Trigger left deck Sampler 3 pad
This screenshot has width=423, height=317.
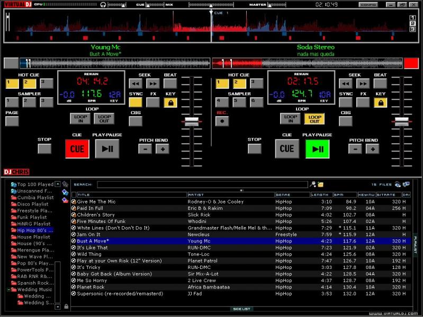(x=47, y=102)
